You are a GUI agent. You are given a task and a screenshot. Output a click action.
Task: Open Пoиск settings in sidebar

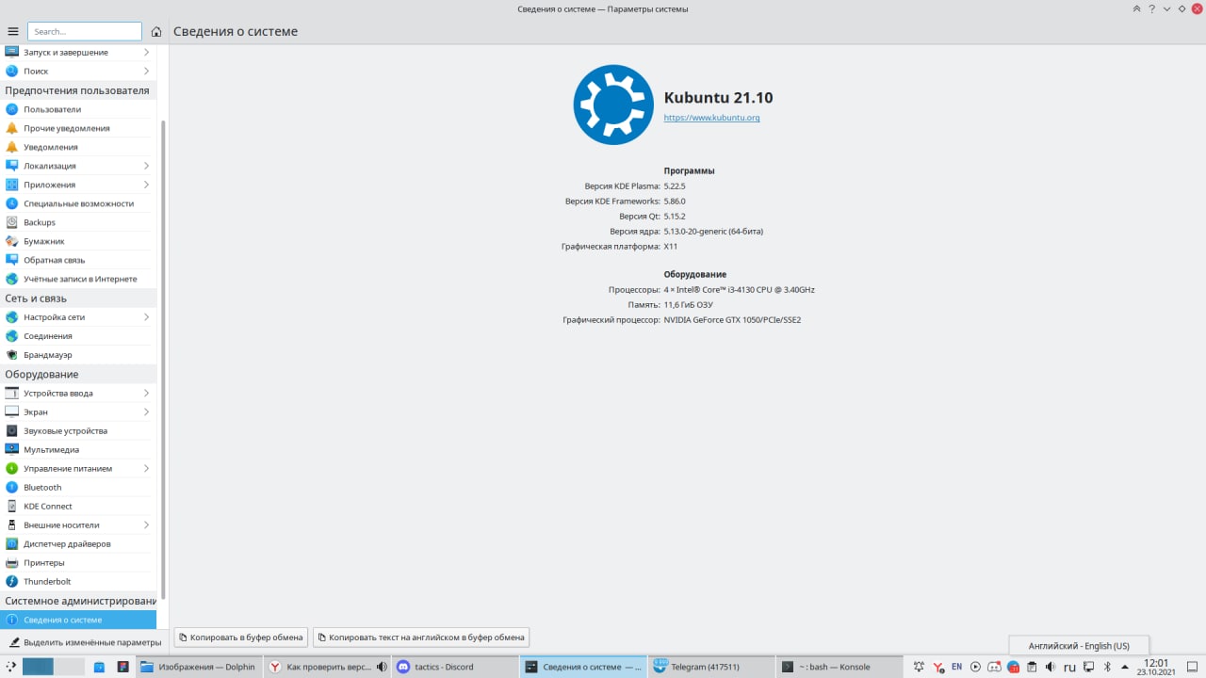pos(78,71)
